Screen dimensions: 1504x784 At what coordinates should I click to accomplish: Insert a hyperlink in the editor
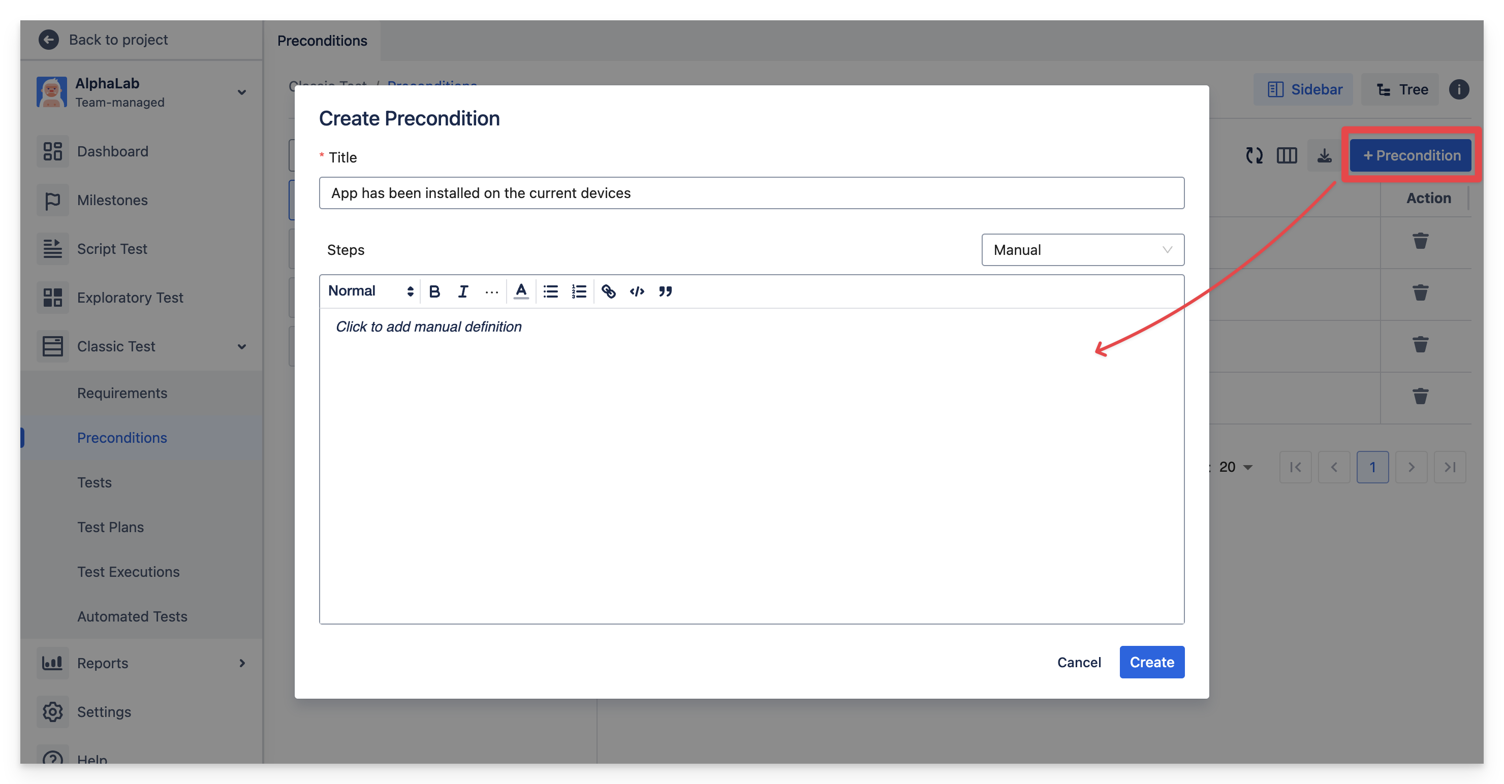click(x=608, y=291)
